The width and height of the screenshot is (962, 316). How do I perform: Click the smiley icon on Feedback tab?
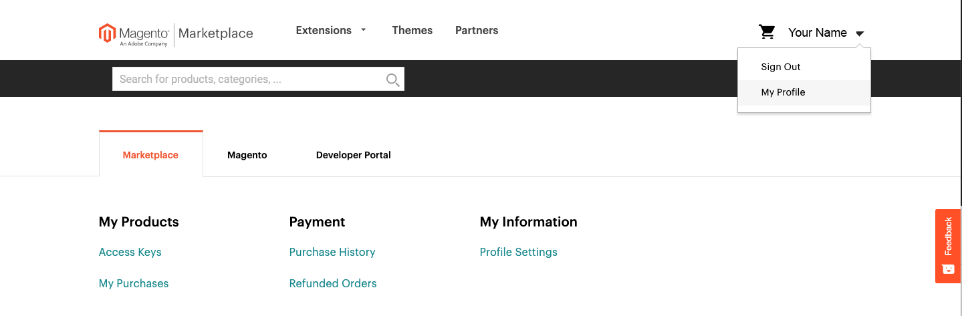click(x=948, y=269)
